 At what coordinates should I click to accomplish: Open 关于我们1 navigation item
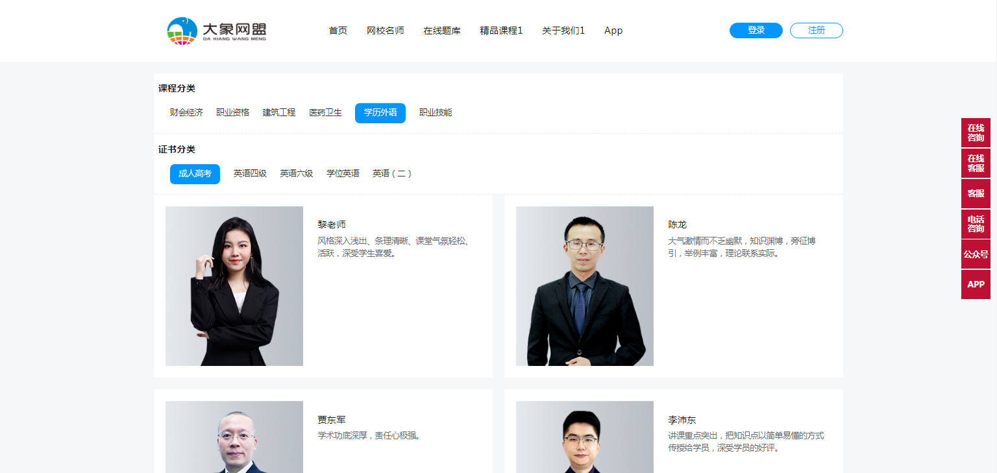(563, 30)
